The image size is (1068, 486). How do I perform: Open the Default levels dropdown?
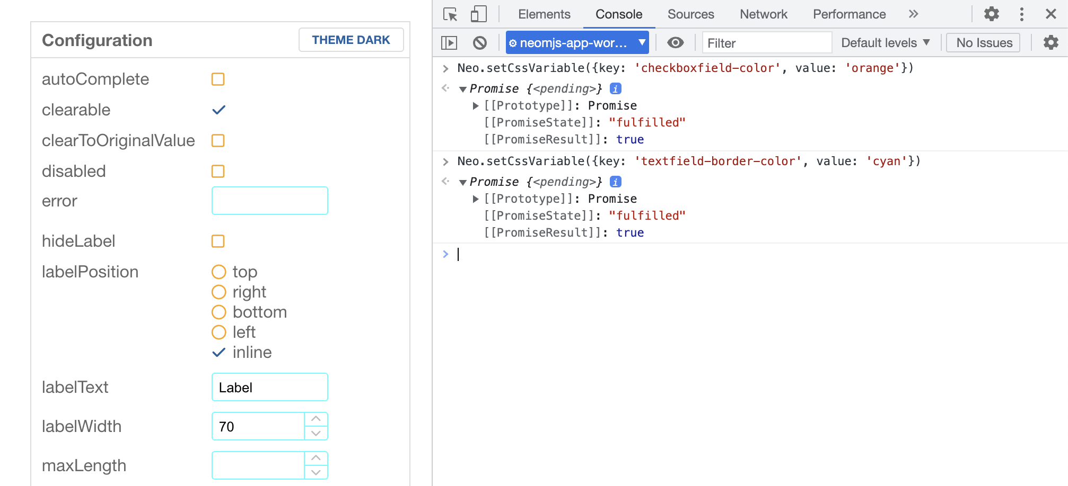tap(885, 43)
